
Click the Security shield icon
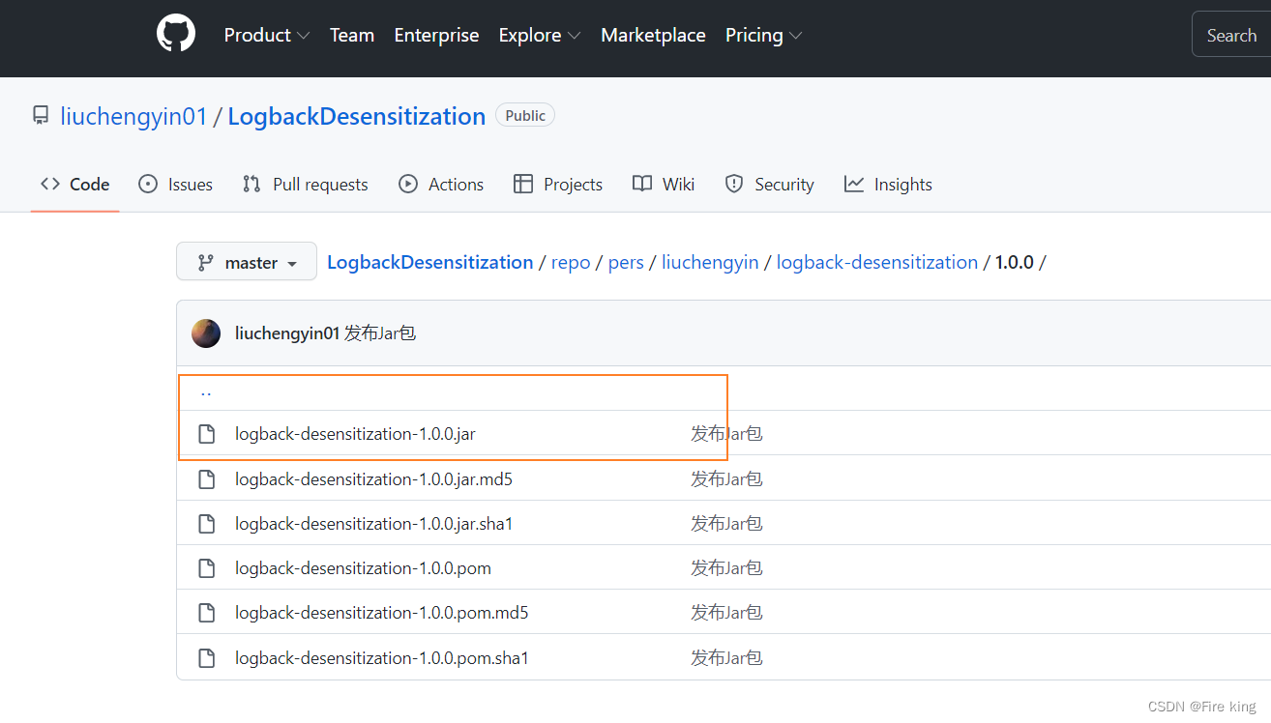tap(733, 184)
